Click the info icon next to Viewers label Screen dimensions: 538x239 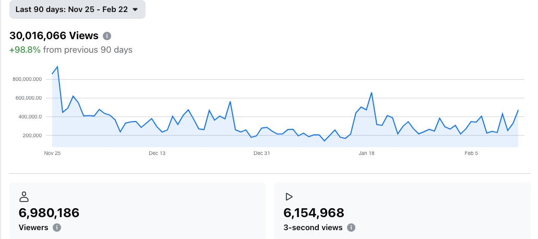pyautogui.click(x=57, y=228)
